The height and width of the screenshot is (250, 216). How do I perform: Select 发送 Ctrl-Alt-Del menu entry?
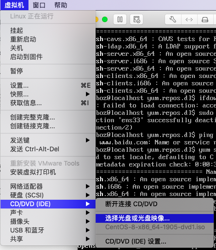48,149
